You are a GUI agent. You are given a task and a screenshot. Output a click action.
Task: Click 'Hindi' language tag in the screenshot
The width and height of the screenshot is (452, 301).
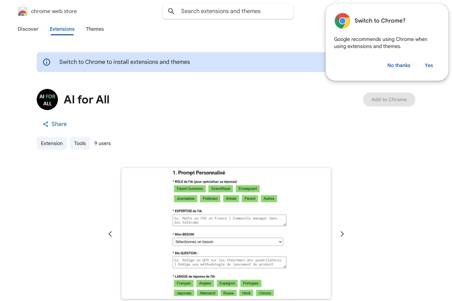tap(246, 293)
